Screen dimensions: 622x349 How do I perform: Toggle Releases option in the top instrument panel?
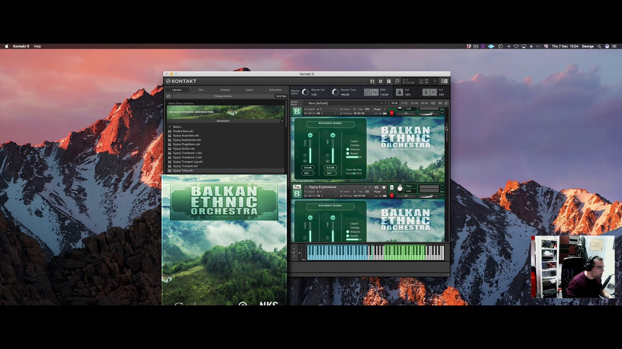point(348,149)
